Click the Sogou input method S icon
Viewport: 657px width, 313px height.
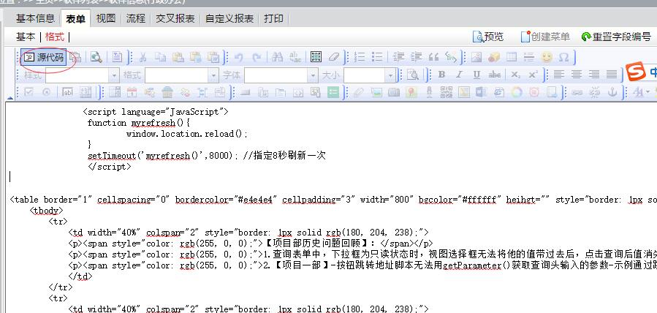tap(636, 72)
